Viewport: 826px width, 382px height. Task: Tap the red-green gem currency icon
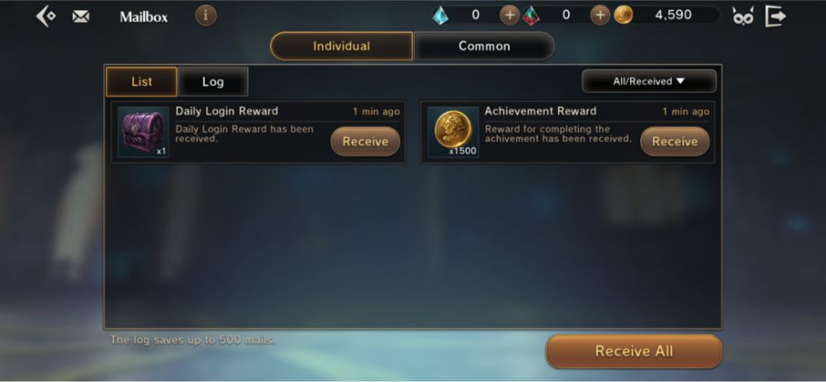pos(531,15)
